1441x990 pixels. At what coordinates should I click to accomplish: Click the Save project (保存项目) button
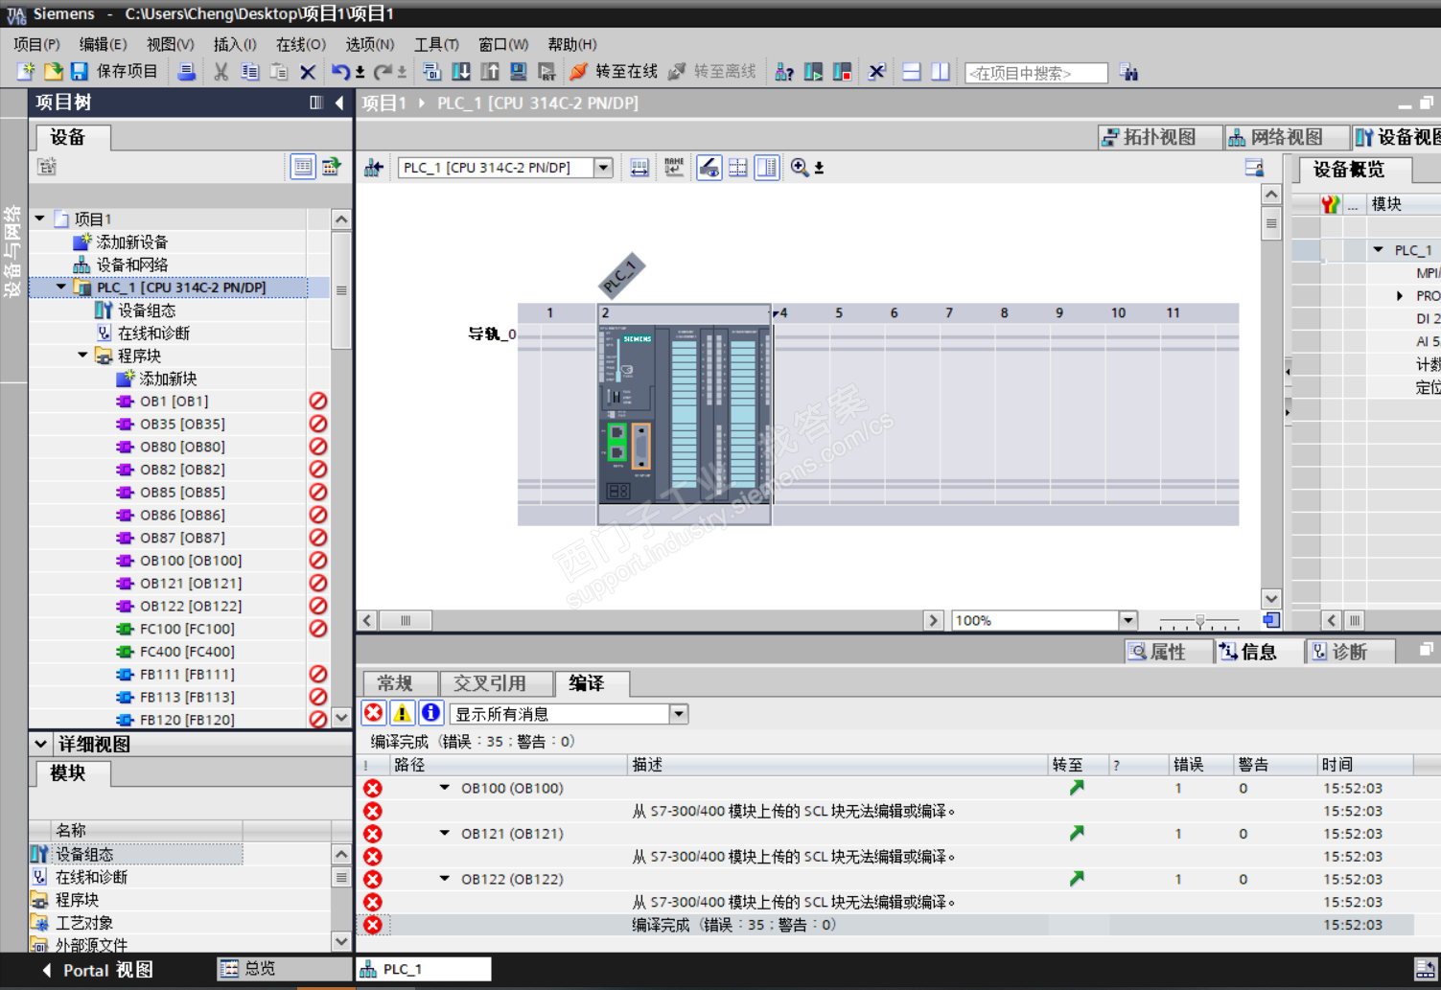115,72
